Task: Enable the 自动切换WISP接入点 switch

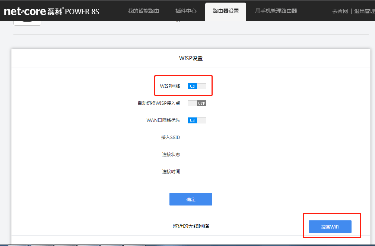Action: (197, 103)
